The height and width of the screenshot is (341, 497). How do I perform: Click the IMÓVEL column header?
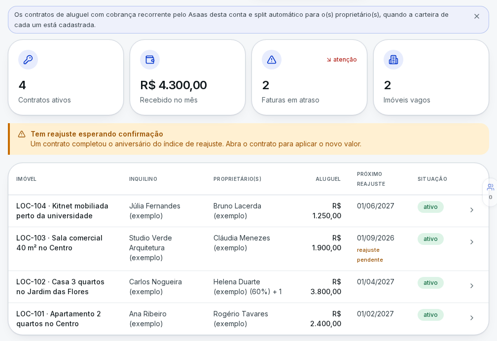tap(26, 179)
